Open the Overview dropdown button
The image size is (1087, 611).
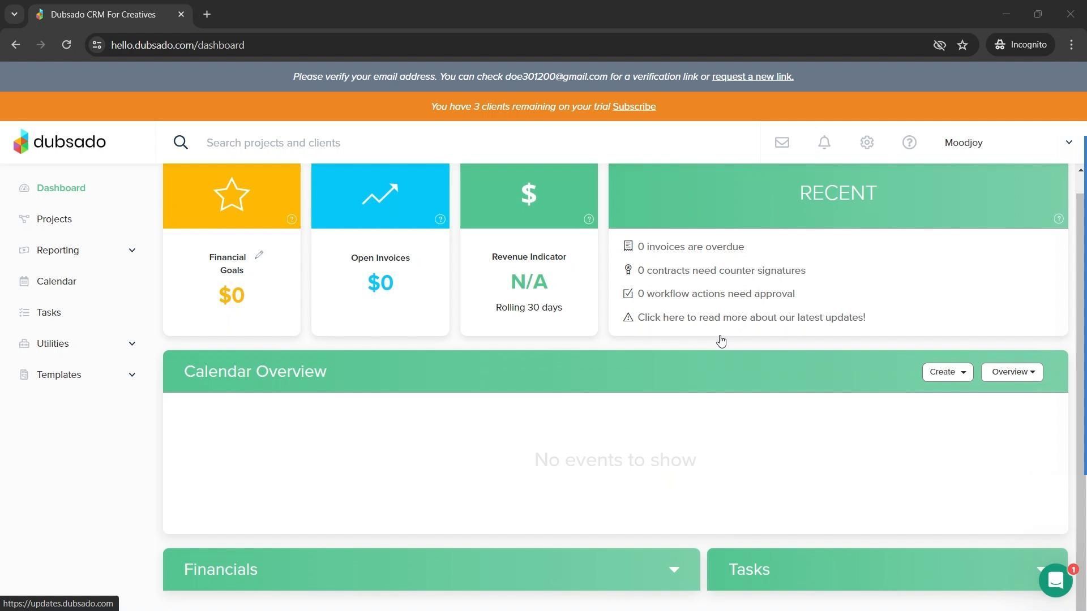[x=1012, y=372]
